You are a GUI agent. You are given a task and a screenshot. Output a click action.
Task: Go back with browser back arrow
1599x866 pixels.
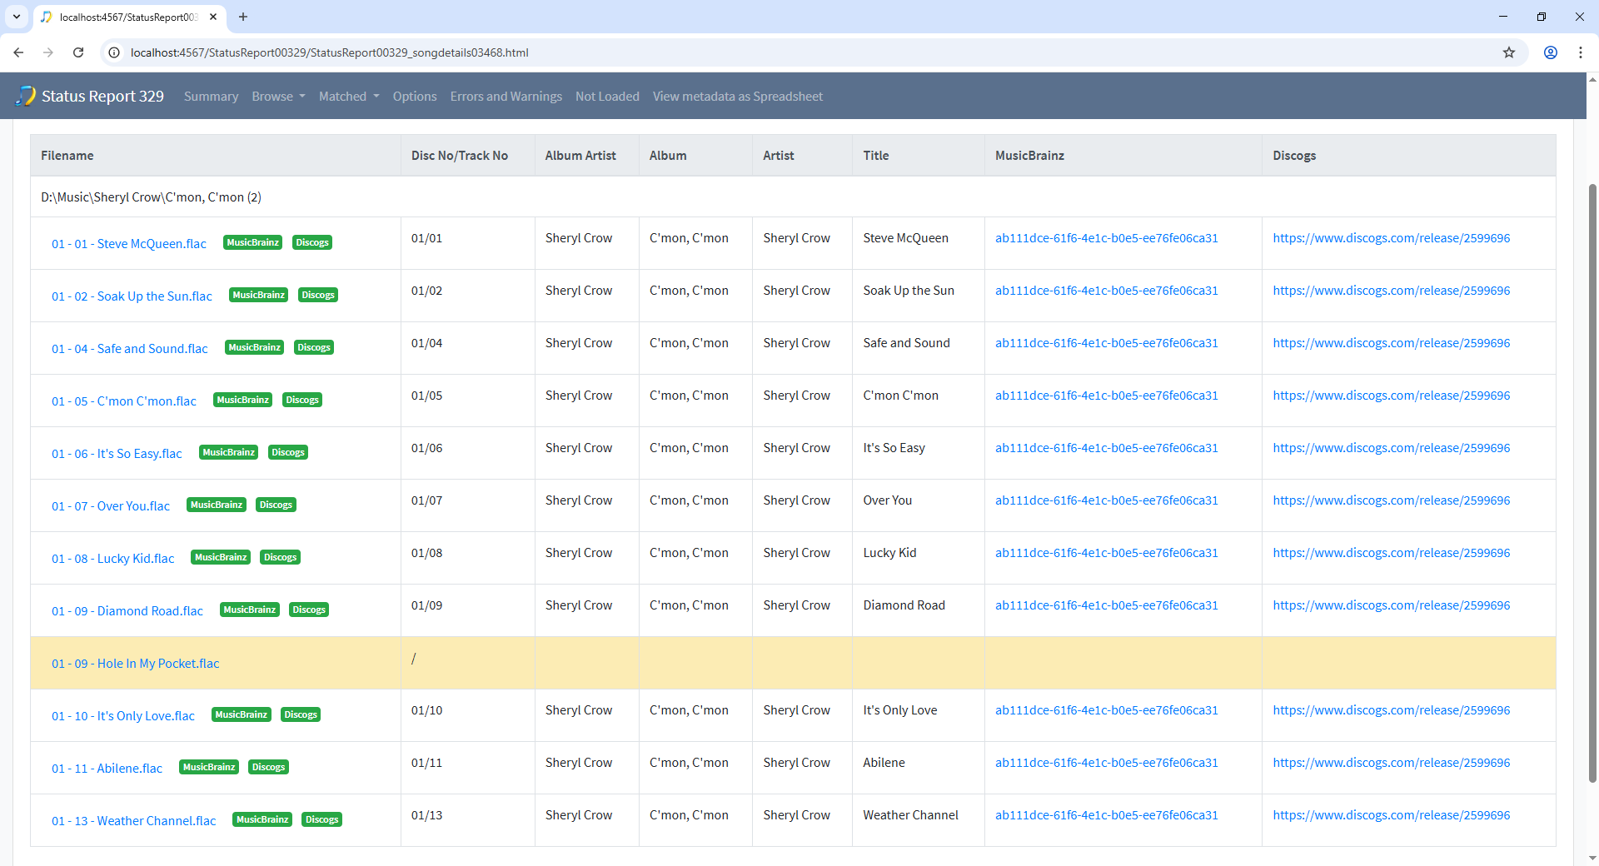pyautogui.click(x=18, y=52)
